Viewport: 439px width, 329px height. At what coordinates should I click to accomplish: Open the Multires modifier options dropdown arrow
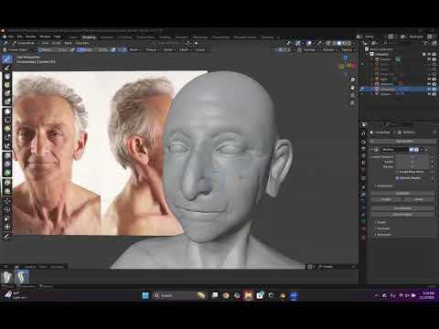point(422,149)
